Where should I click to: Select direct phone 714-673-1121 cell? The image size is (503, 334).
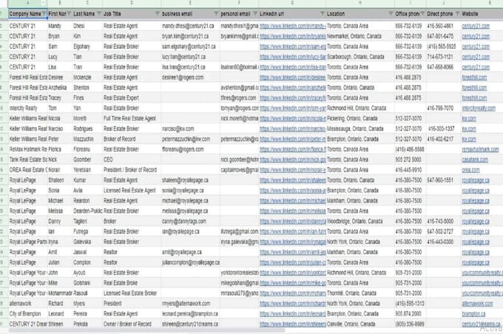tap(443, 57)
